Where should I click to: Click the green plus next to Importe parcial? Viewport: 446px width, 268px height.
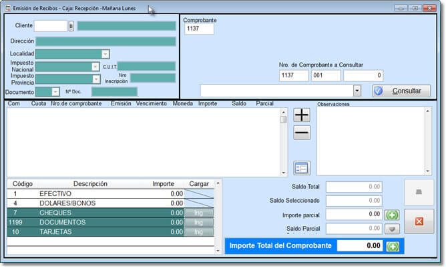tap(392, 215)
